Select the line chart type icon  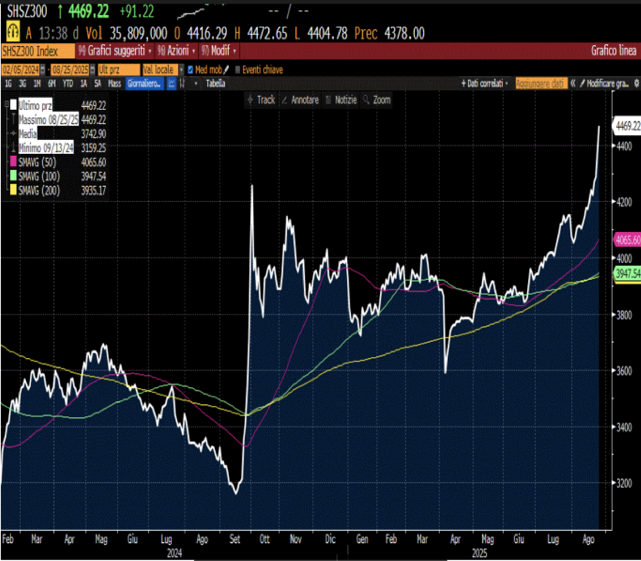coord(171,84)
